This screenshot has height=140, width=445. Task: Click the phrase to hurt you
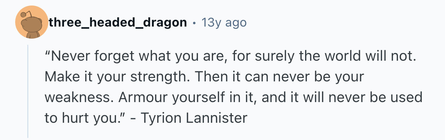86,118
